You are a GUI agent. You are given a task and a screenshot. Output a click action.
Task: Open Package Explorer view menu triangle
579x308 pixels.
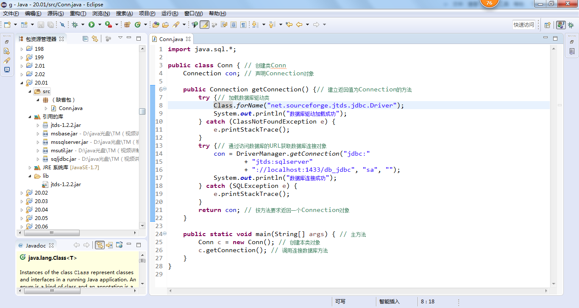(x=120, y=38)
